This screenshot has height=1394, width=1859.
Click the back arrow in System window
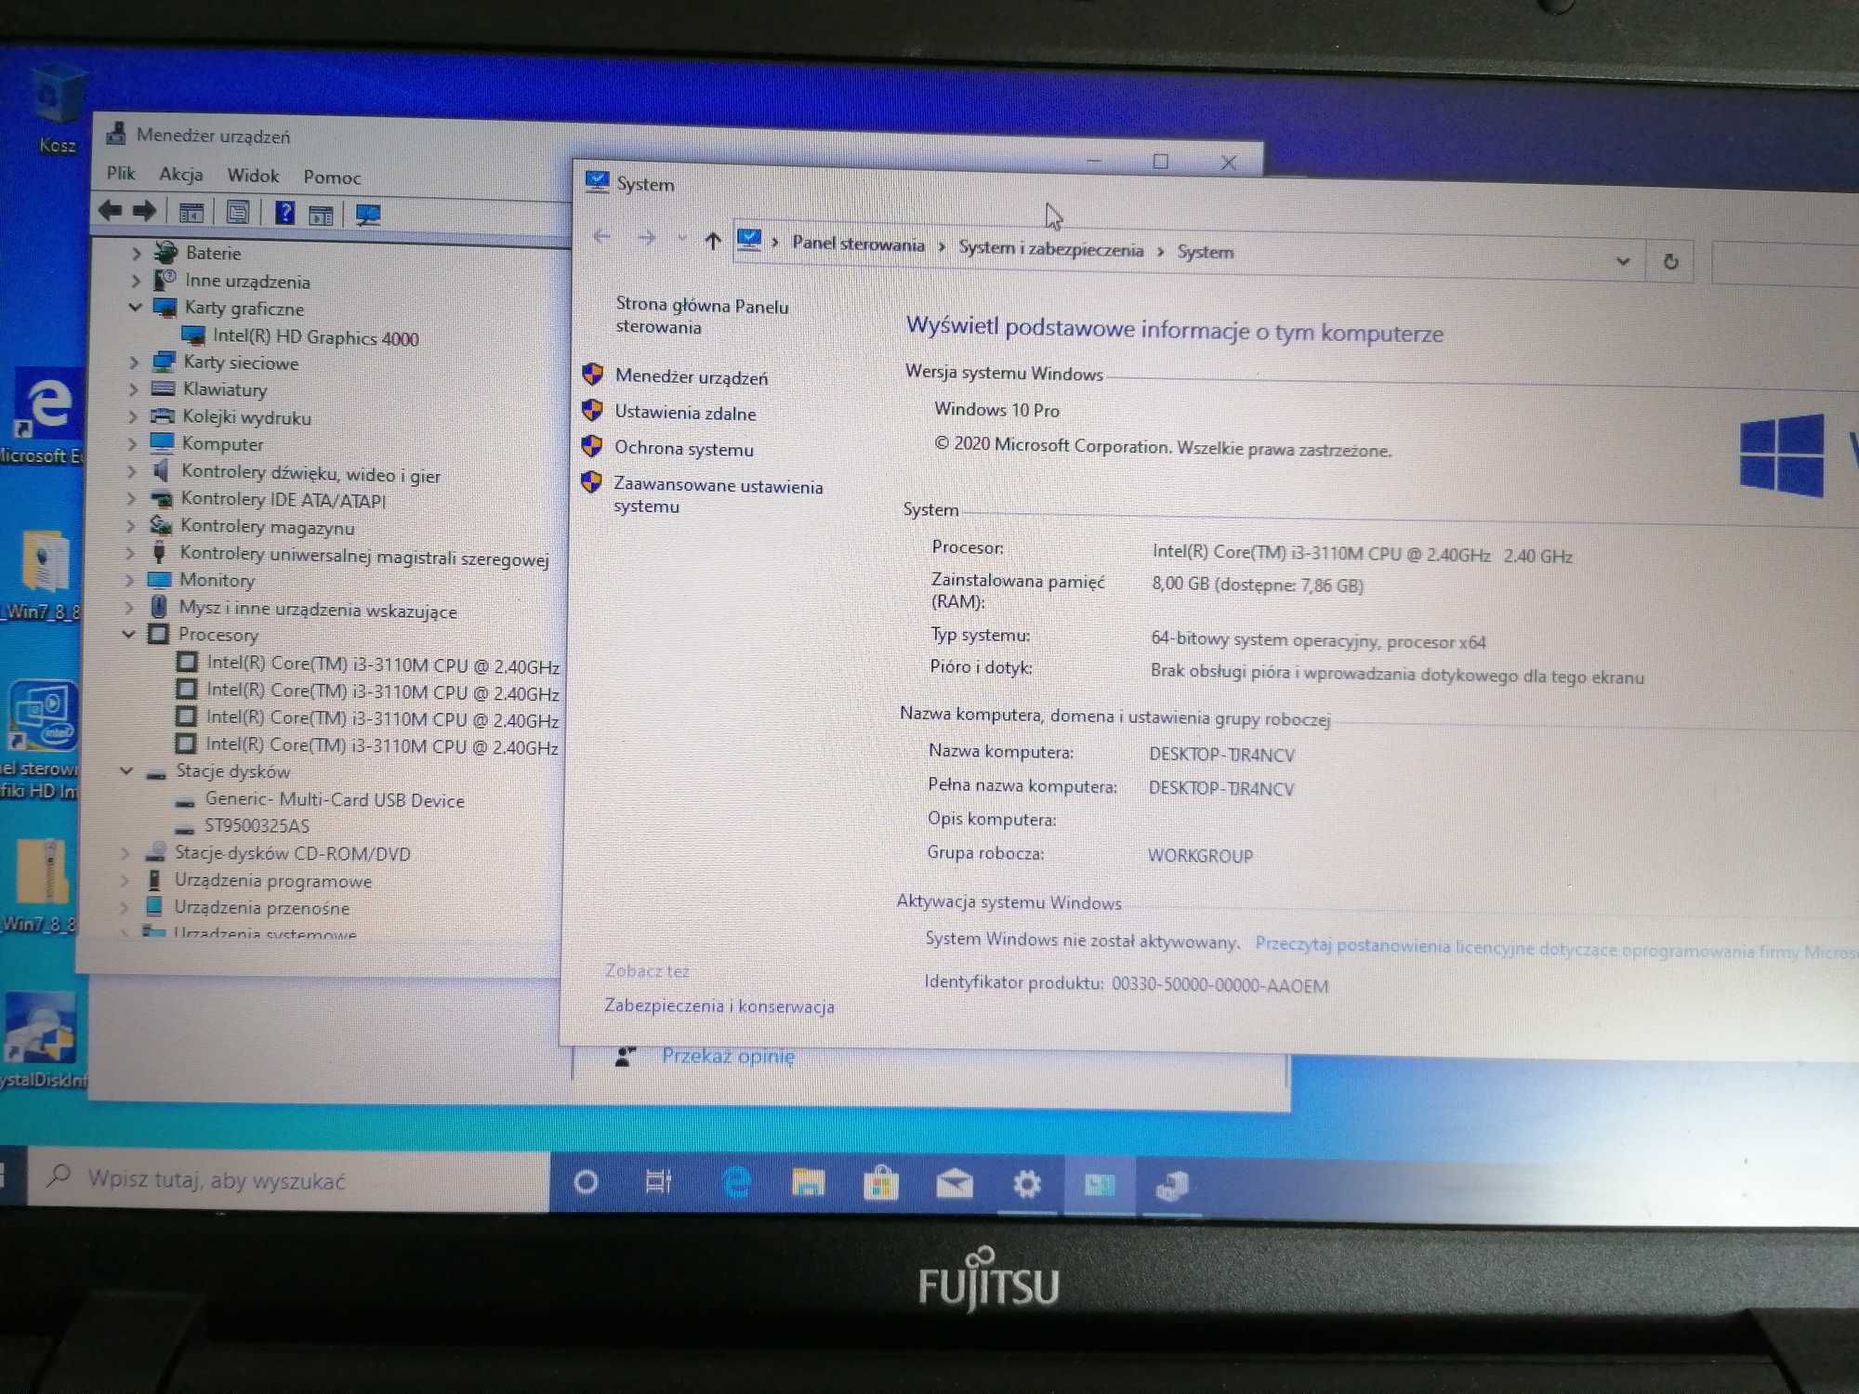(601, 237)
